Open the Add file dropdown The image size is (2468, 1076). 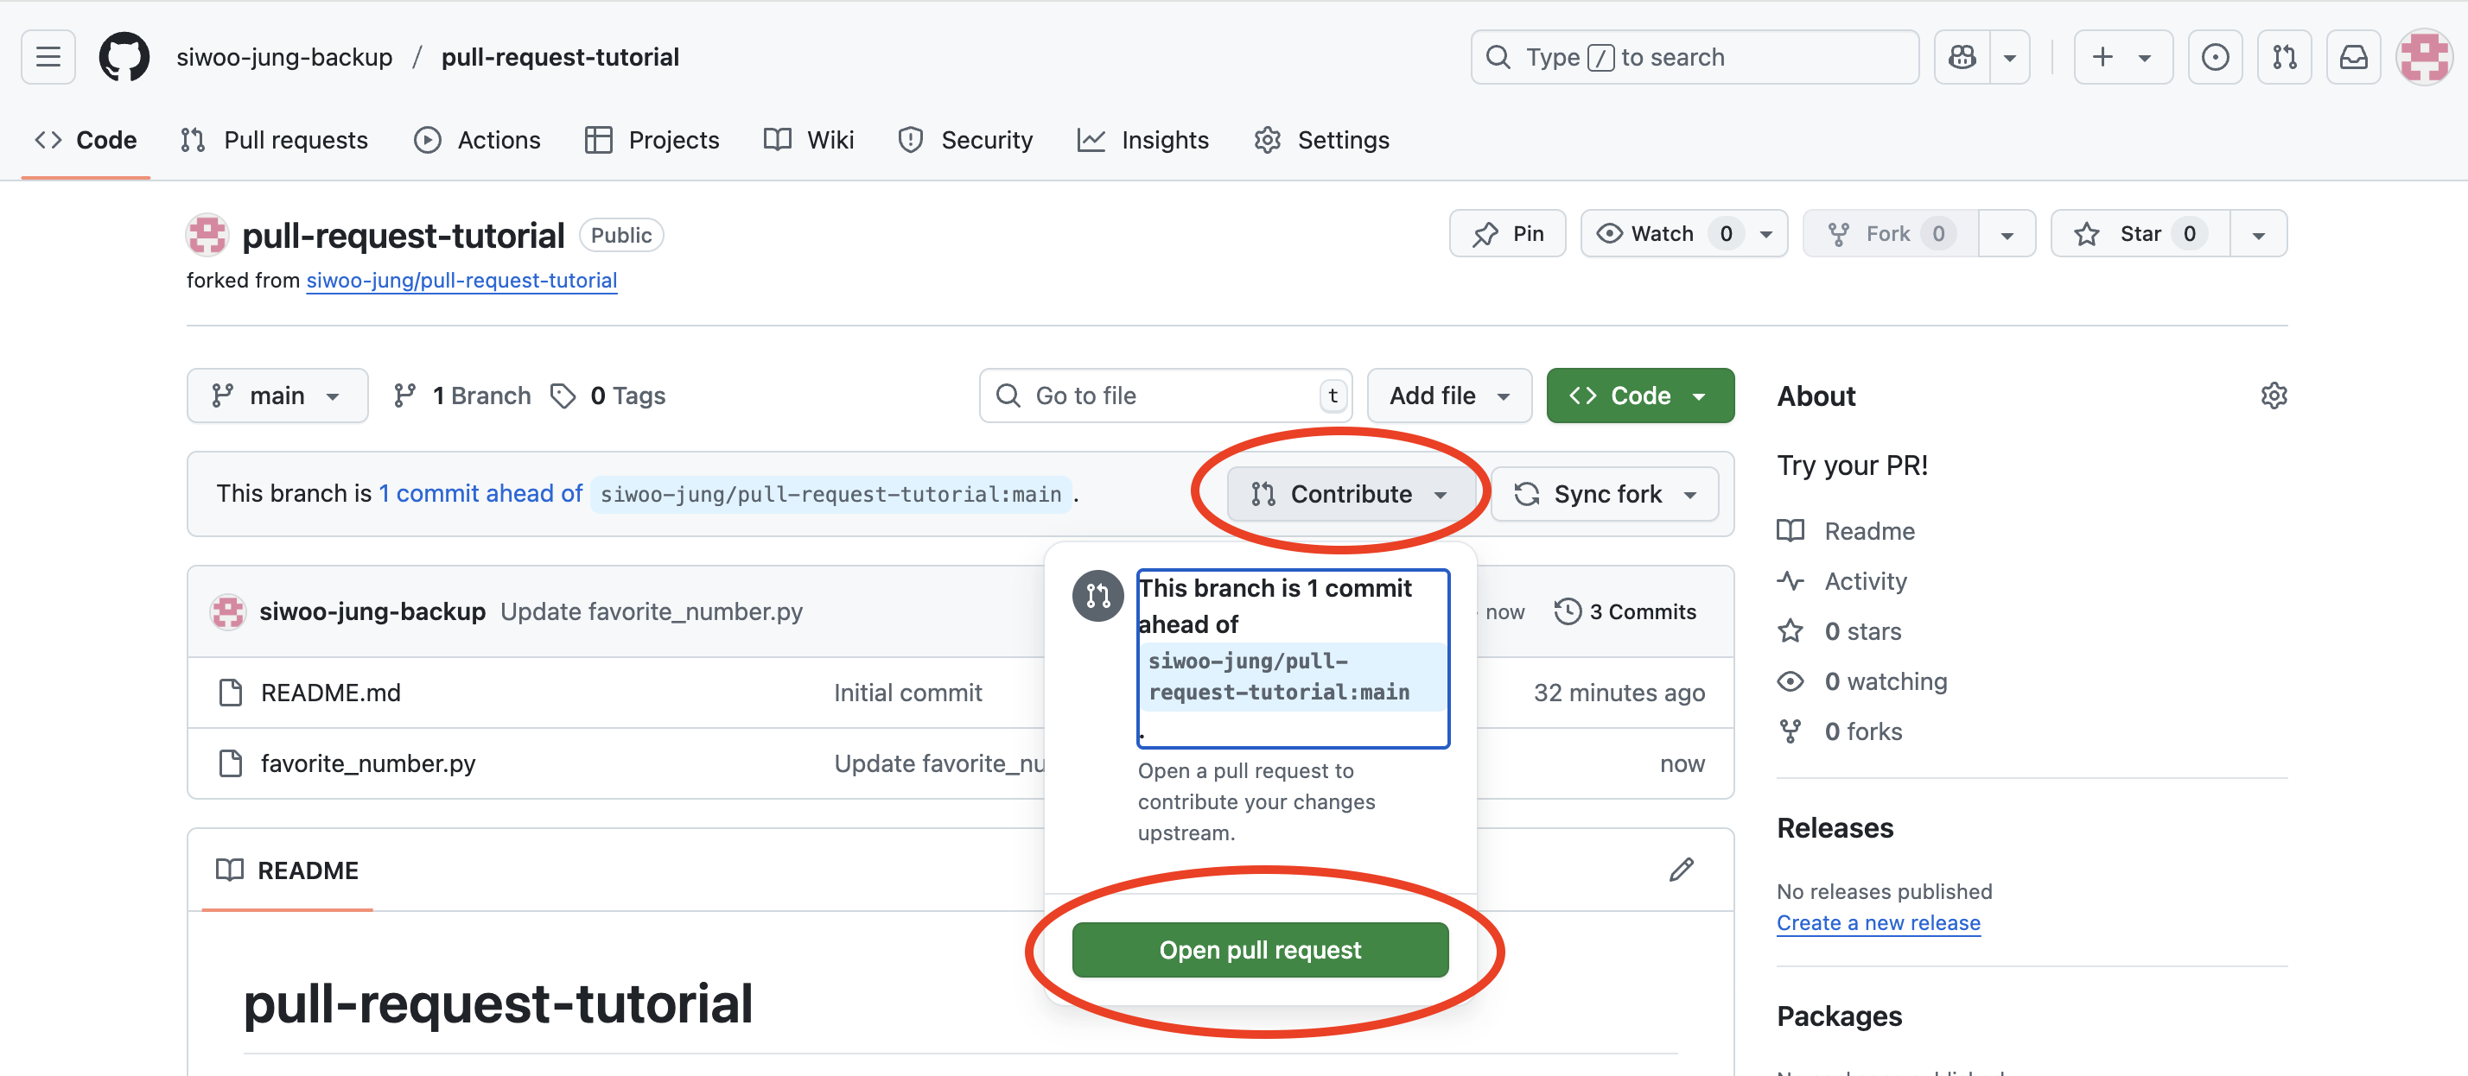[x=1448, y=396]
